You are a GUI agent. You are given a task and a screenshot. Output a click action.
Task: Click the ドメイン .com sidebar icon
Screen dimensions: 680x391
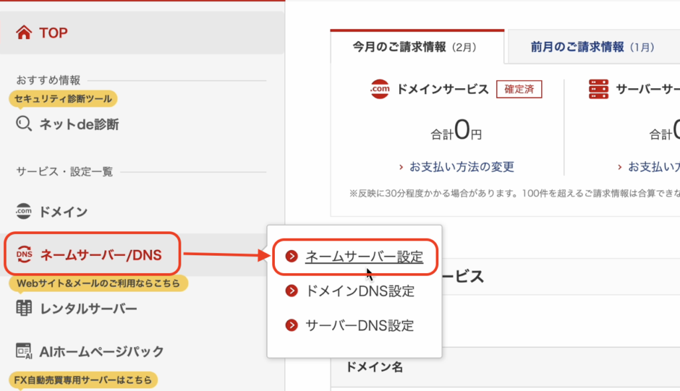[x=24, y=212]
